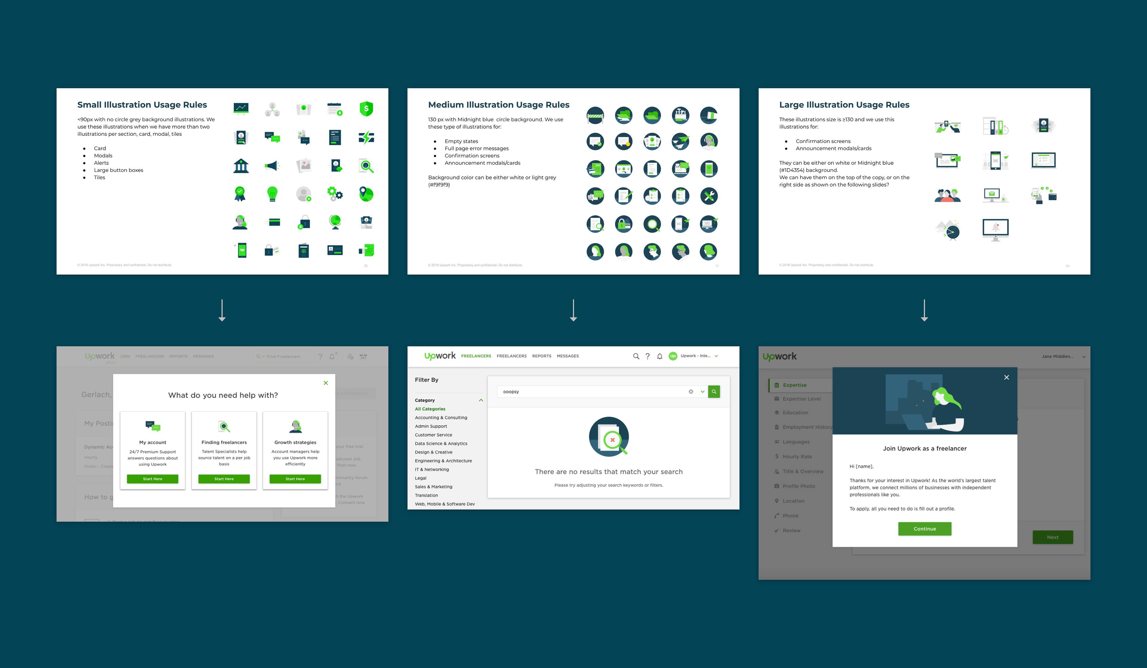Clear the ooopsy search text with the X icon
The image size is (1147, 668).
(x=691, y=391)
